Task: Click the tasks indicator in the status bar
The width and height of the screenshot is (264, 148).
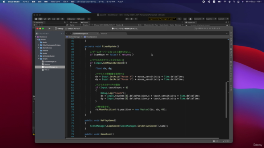Action: click(x=226, y=141)
